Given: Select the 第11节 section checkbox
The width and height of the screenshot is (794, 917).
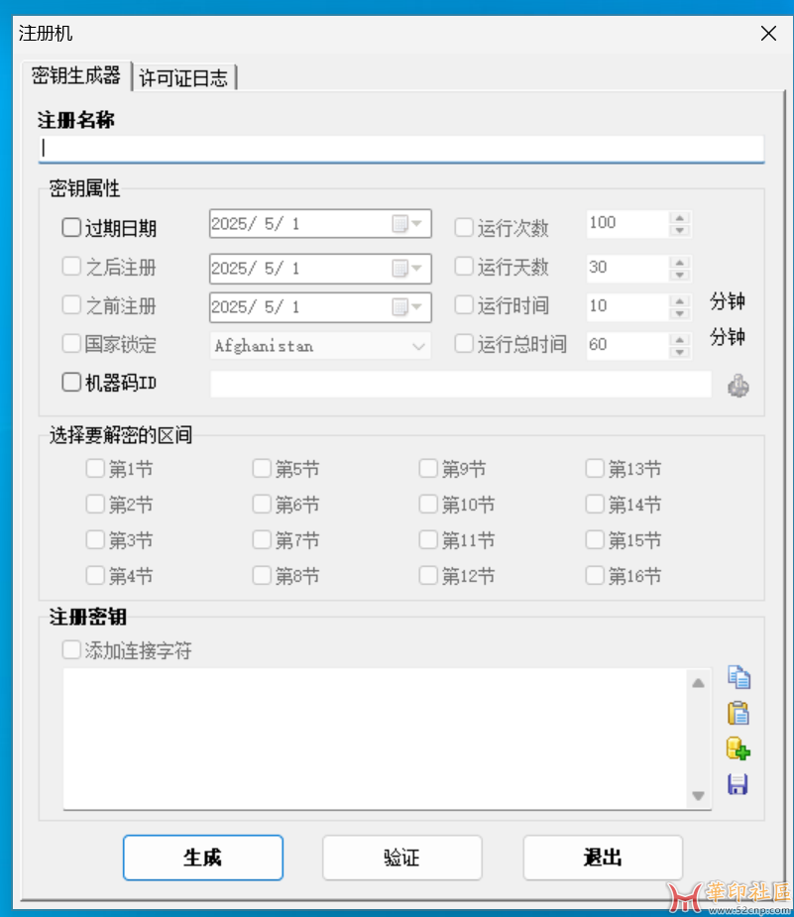Looking at the screenshot, I should tap(428, 539).
